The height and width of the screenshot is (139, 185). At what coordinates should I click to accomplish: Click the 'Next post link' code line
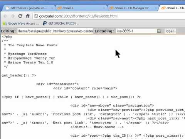(85, 123)
